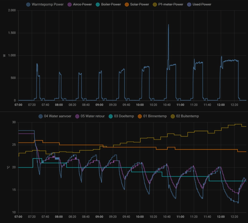248x223 pixels.
Task: Click the Warmtepomp Power blue color dot
Action: point(28,4)
